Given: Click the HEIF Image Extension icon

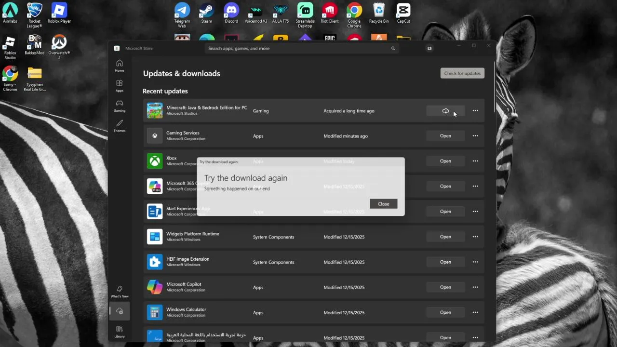Looking at the screenshot, I should 155,262.
